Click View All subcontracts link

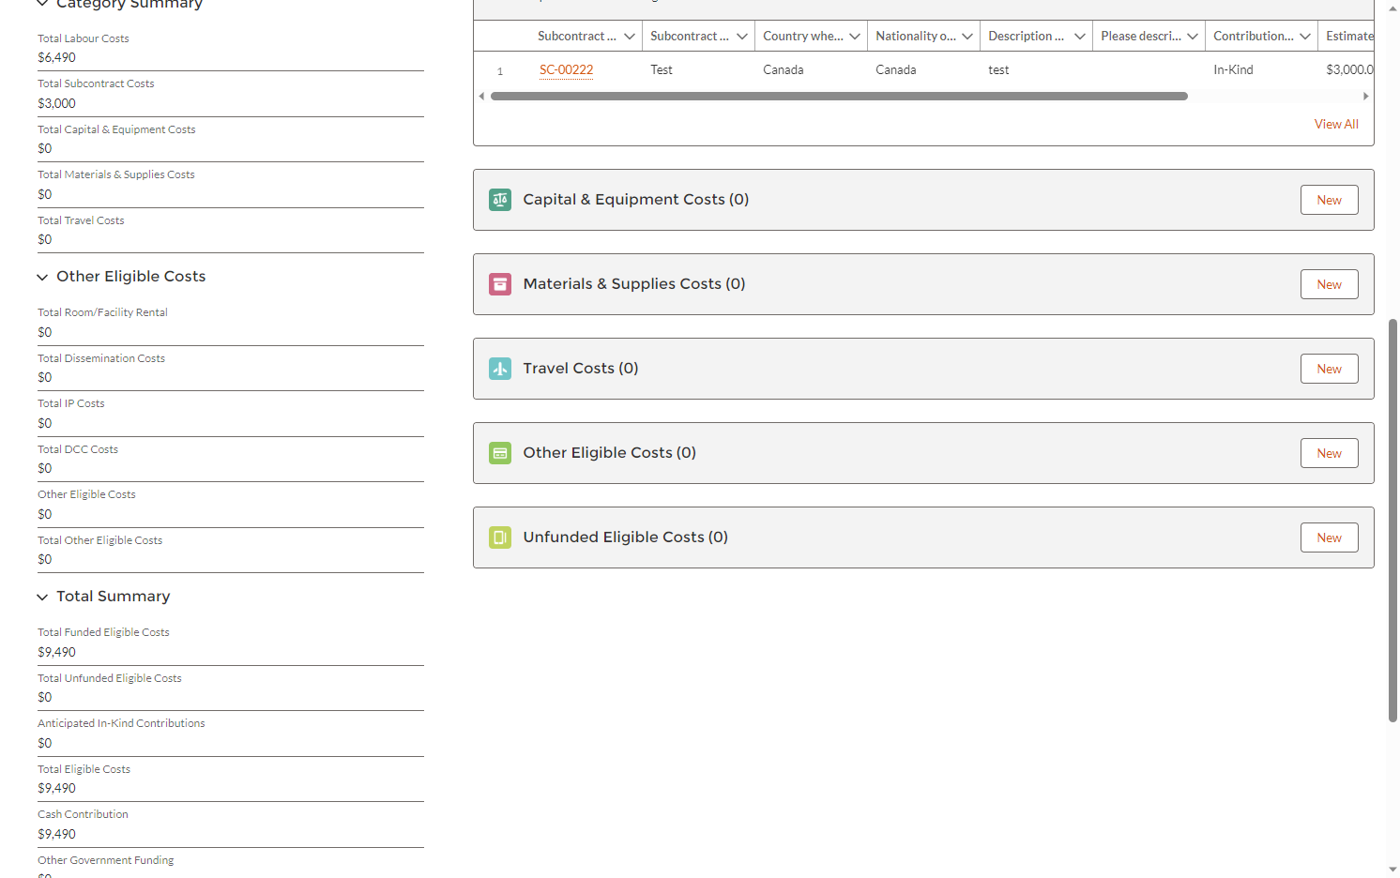tap(1336, 124)
